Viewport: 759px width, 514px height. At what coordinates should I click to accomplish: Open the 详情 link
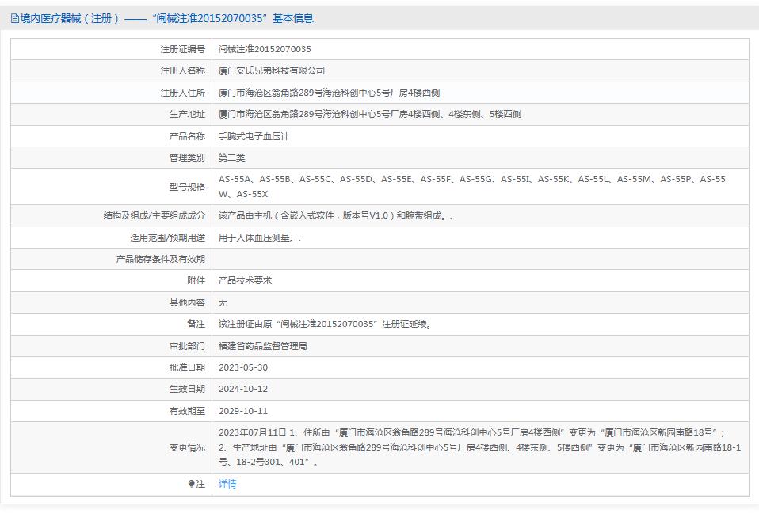pos(227,483)
